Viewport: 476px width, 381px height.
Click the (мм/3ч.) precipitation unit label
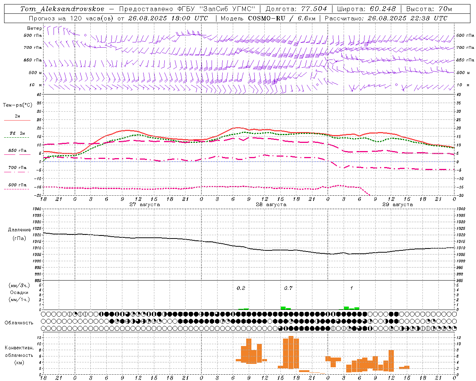pos(19,285)
